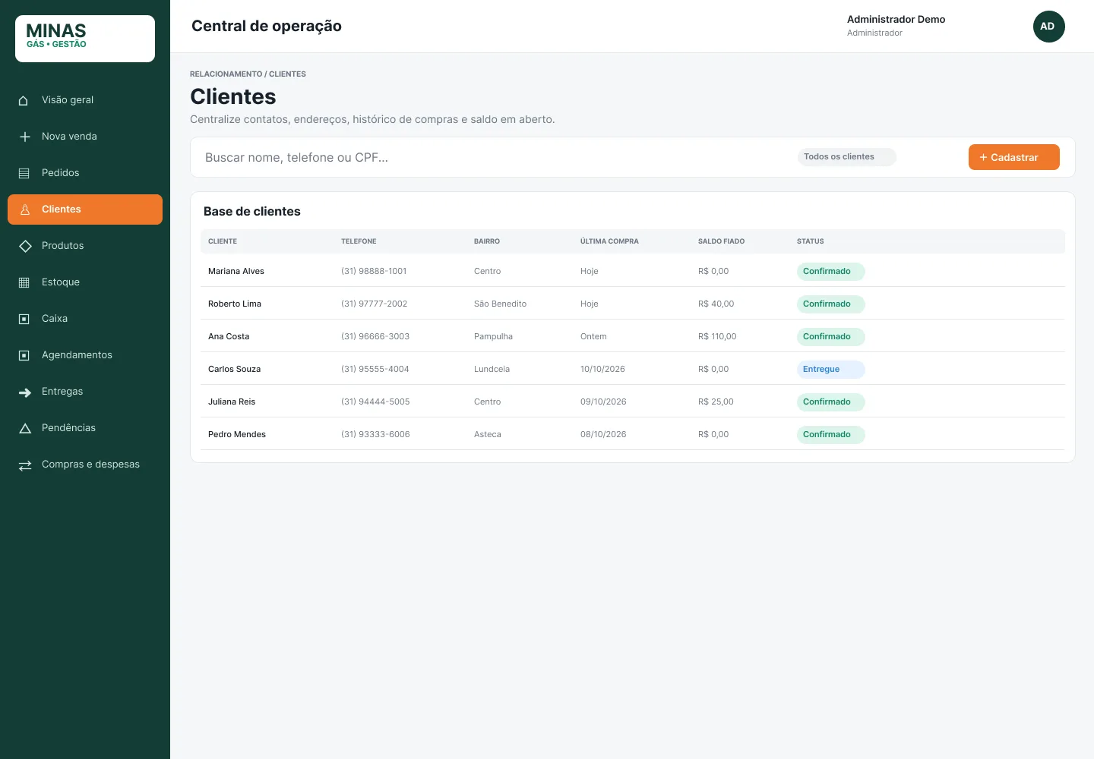Image resolution: width=1094 pixels, height=759 pixels.
Task: Go to Visão geral in the sidebar
Action: [85, 100]
